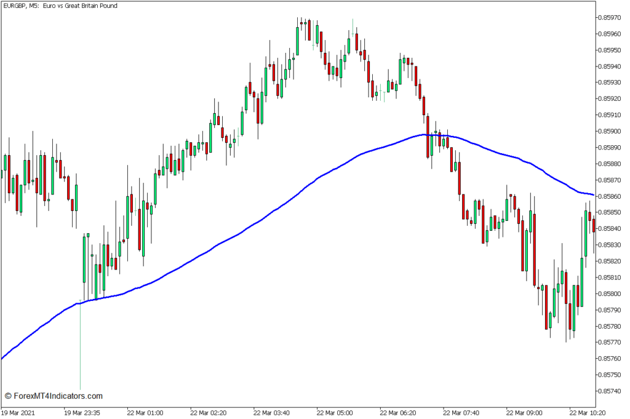Click the 22 Mar 01:00 time label
This screenshot has height=419, width=630.
[146, 412]
